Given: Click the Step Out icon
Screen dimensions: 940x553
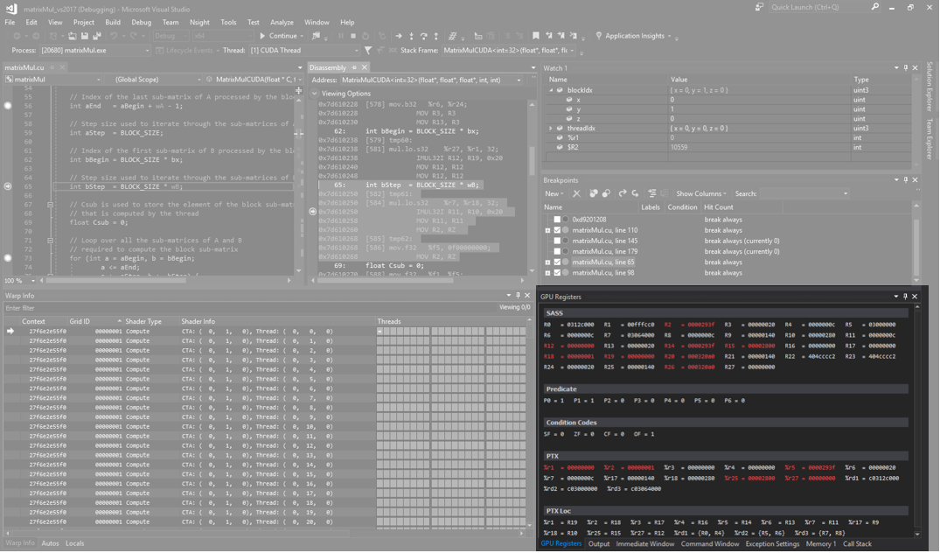Looking at the screenshot, I should pos(435,36).
